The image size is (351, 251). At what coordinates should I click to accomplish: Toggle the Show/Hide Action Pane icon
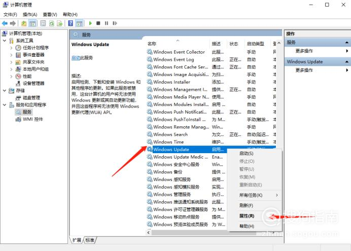tap(79, 23)
